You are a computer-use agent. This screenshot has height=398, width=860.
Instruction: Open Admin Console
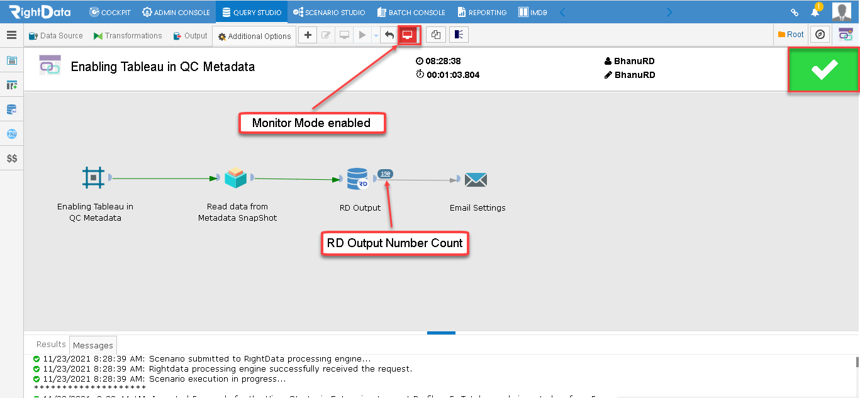(176, 12)
